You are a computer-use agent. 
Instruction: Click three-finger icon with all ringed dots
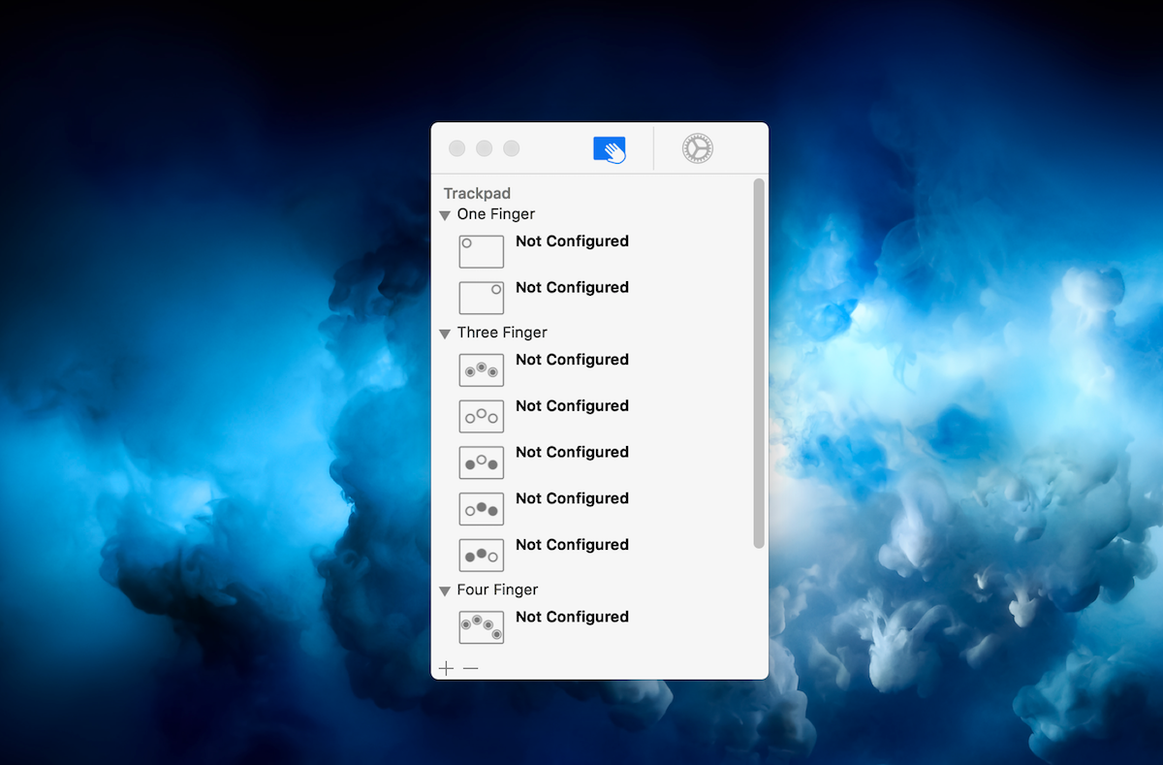pyautogui.click(x=481, y=370)
